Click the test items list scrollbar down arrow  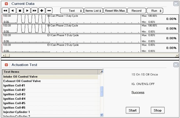pos(102,115)
